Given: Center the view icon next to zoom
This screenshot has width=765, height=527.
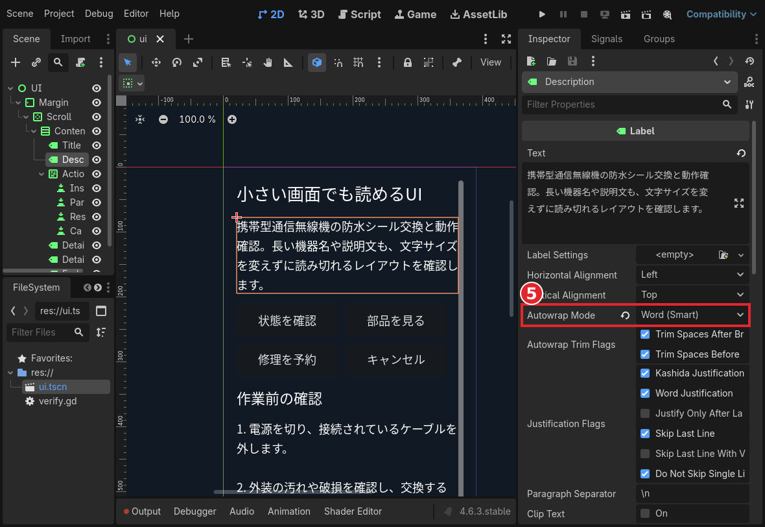Looking at the screenshot, I should [x=140, y=119].
